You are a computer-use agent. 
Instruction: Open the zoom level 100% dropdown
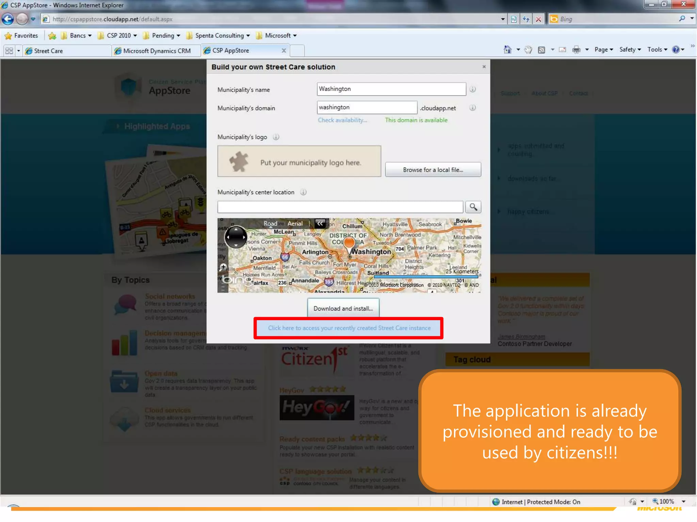683,502
